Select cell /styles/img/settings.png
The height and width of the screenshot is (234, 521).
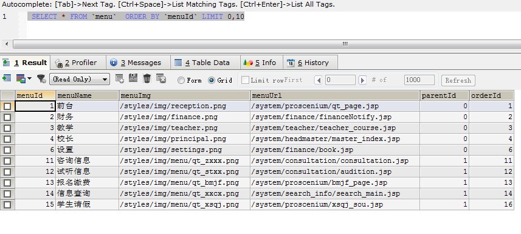[184, 150]
